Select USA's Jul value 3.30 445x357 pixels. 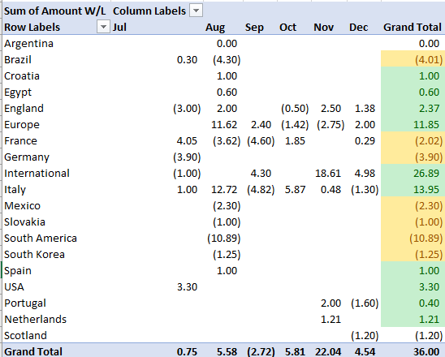pyautogui.click(x=187, y=286)
